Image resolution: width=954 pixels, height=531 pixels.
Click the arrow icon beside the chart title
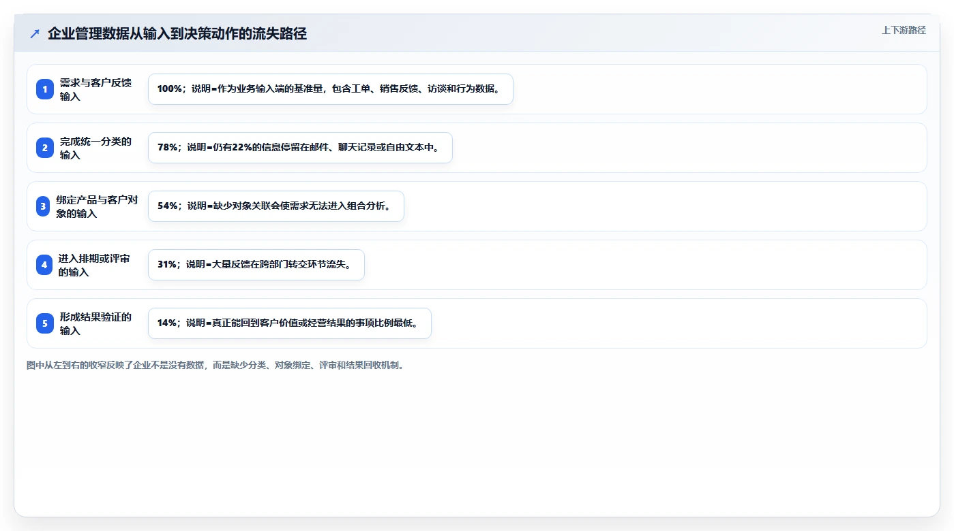tap(35, 33)
